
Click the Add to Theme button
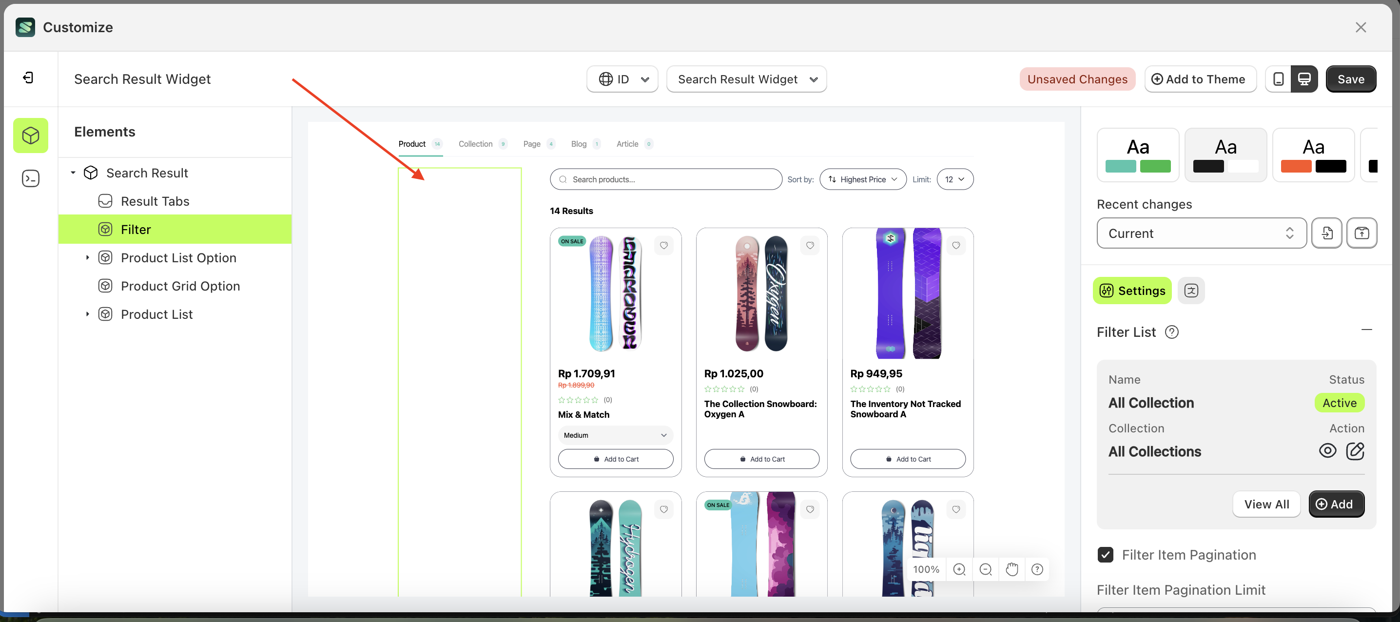click(x=1201, y=79)
